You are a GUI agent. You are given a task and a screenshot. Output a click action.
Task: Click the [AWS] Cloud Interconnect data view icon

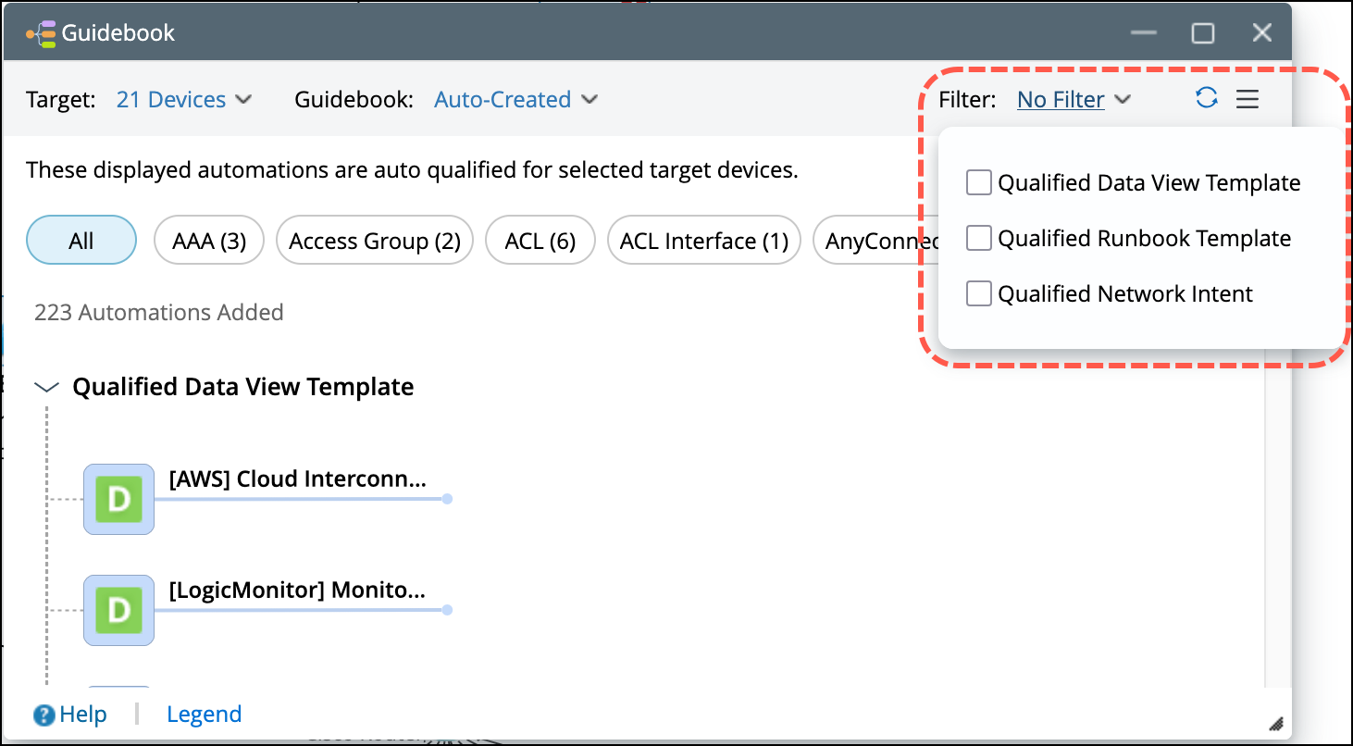click(x=118, y=499)
